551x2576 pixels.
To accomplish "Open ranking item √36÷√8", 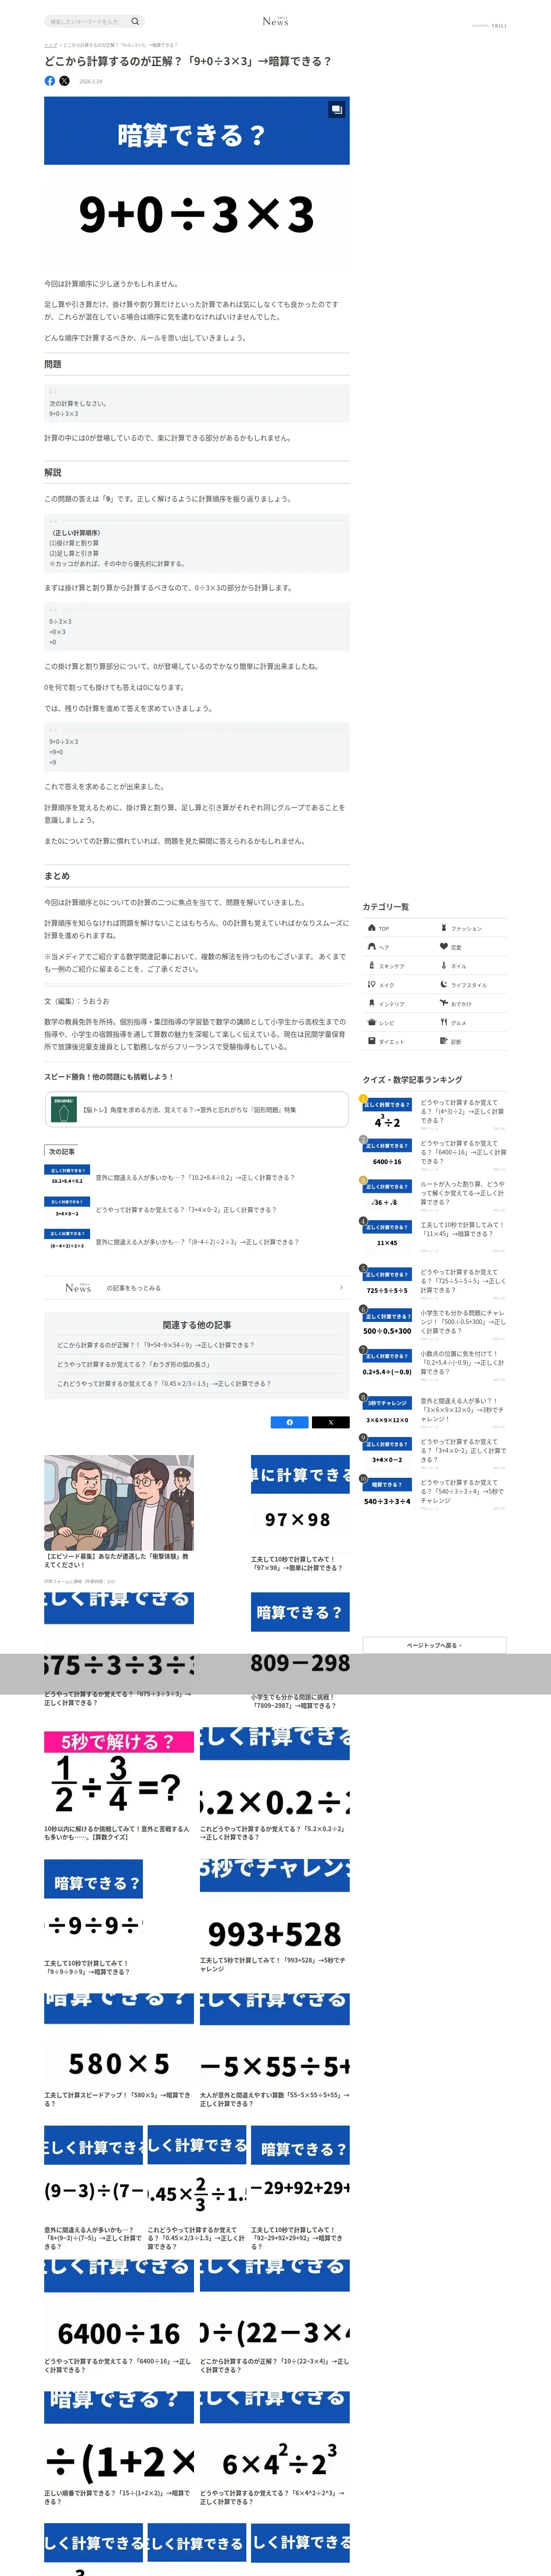I will click(x=434, y=1194).
